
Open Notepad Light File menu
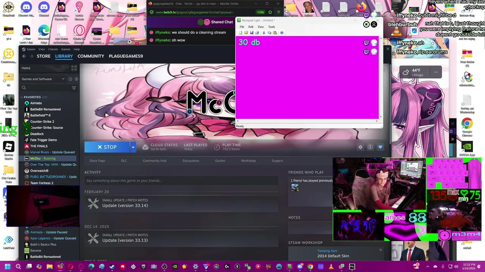tap(242, 27)
